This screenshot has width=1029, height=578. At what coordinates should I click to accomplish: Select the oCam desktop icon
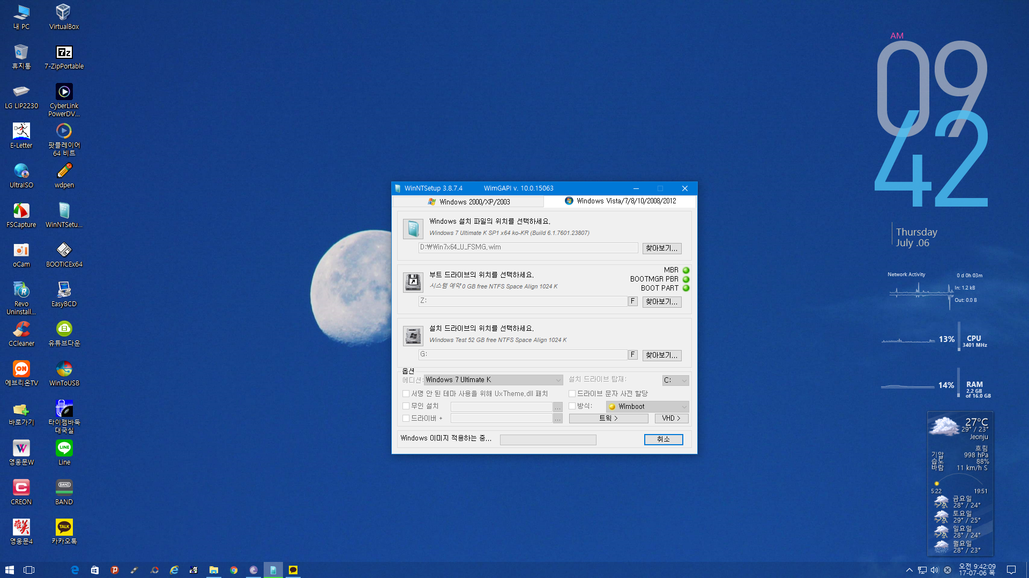click(x=21, y=255)
